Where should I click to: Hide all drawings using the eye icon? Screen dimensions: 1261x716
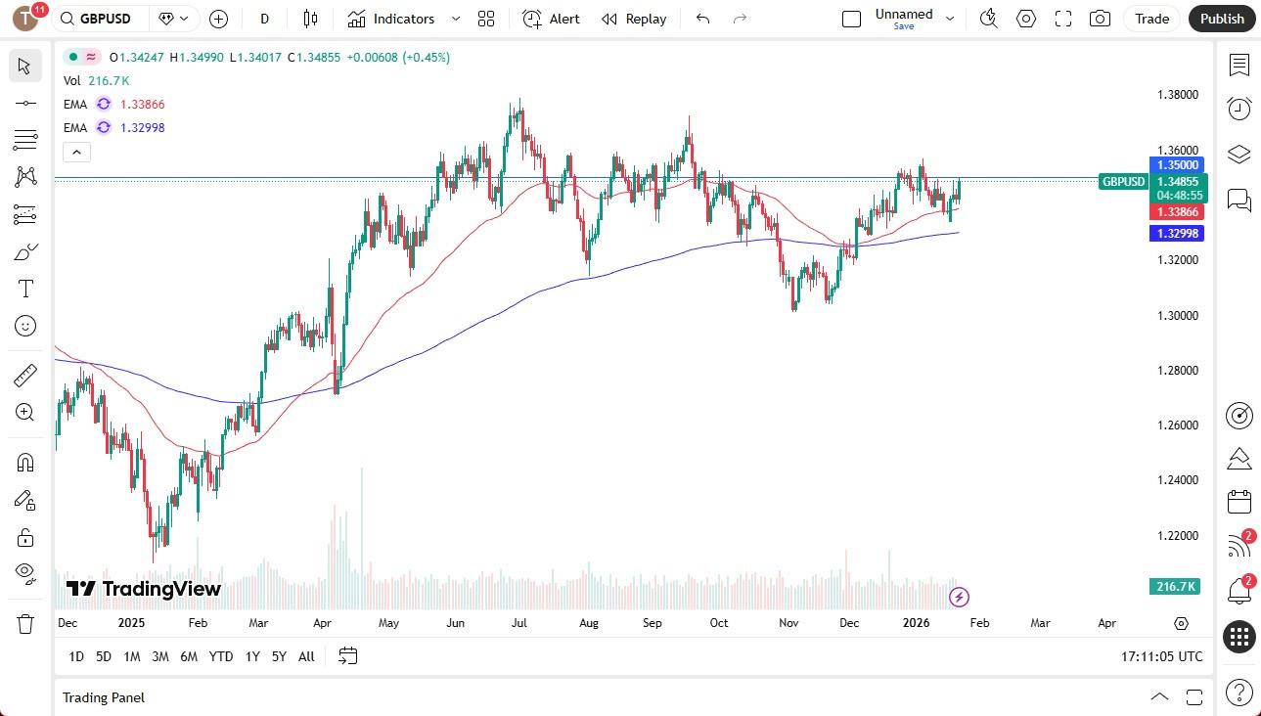tap(25, 574)
